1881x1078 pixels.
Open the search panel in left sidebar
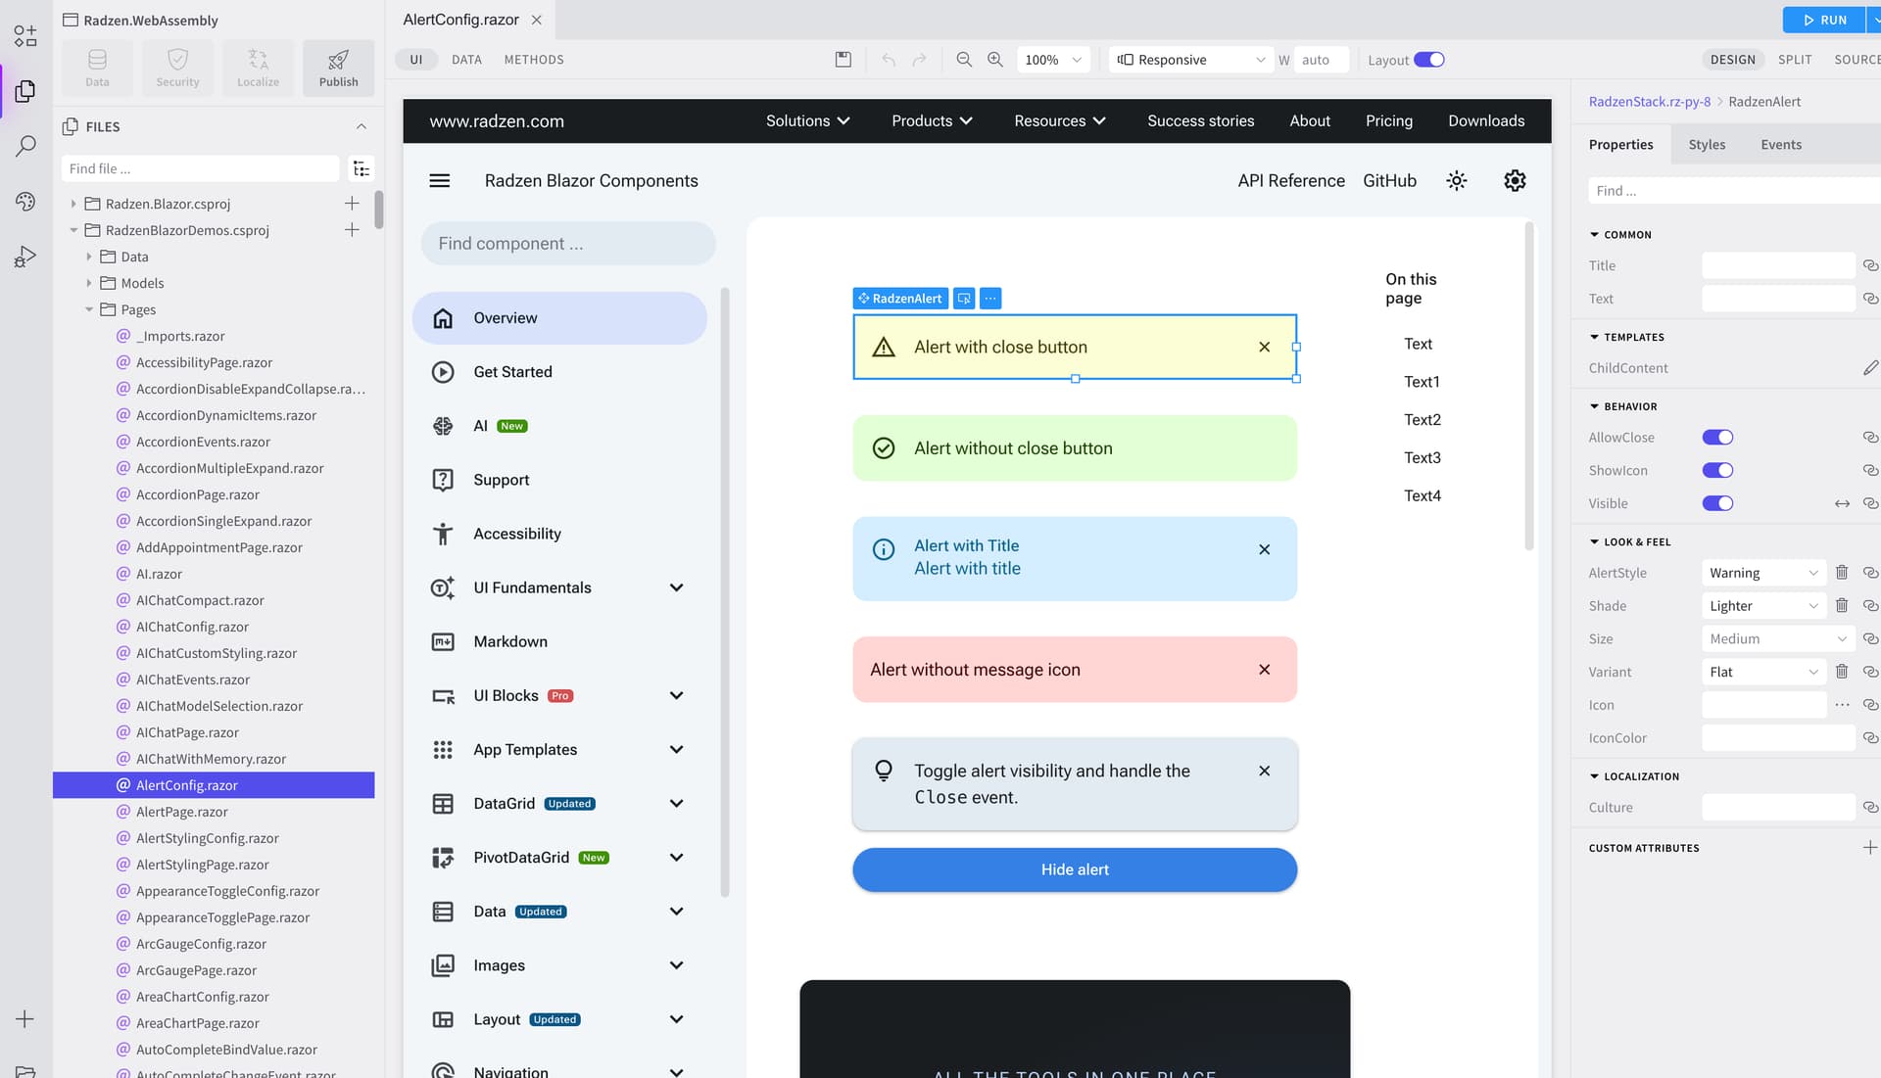click(x=25, y=147)
